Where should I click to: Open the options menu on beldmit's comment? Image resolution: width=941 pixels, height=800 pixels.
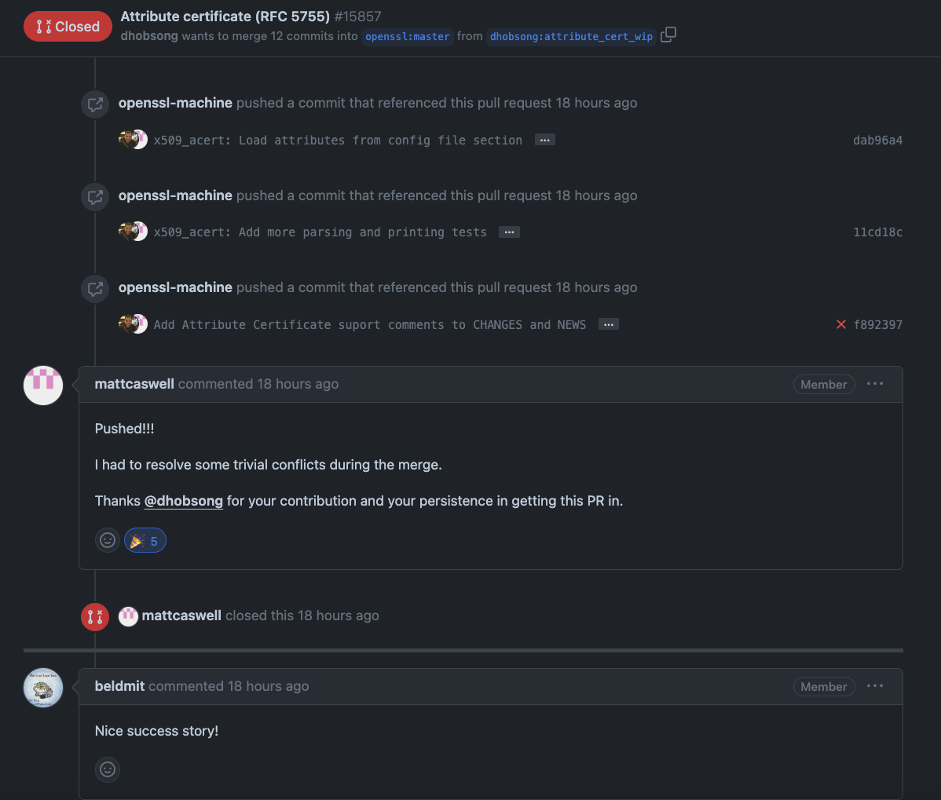pos(875,686)
